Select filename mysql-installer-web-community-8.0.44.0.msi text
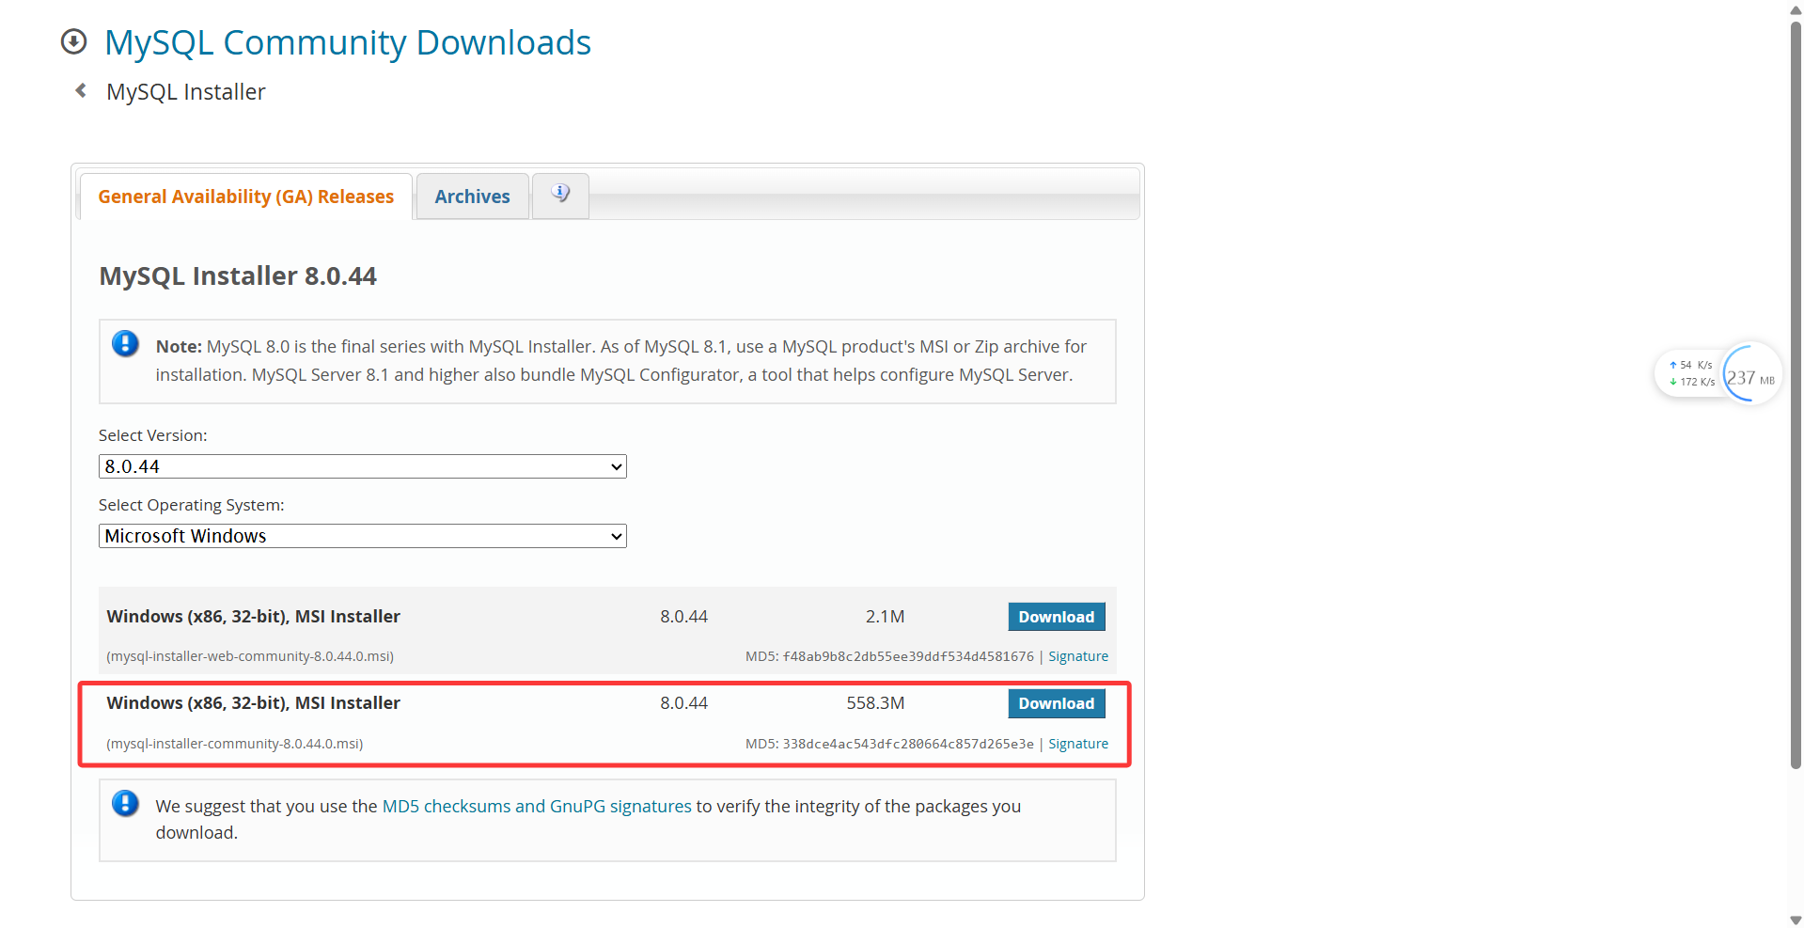The image size is (1804, 928). coord(250,656)
